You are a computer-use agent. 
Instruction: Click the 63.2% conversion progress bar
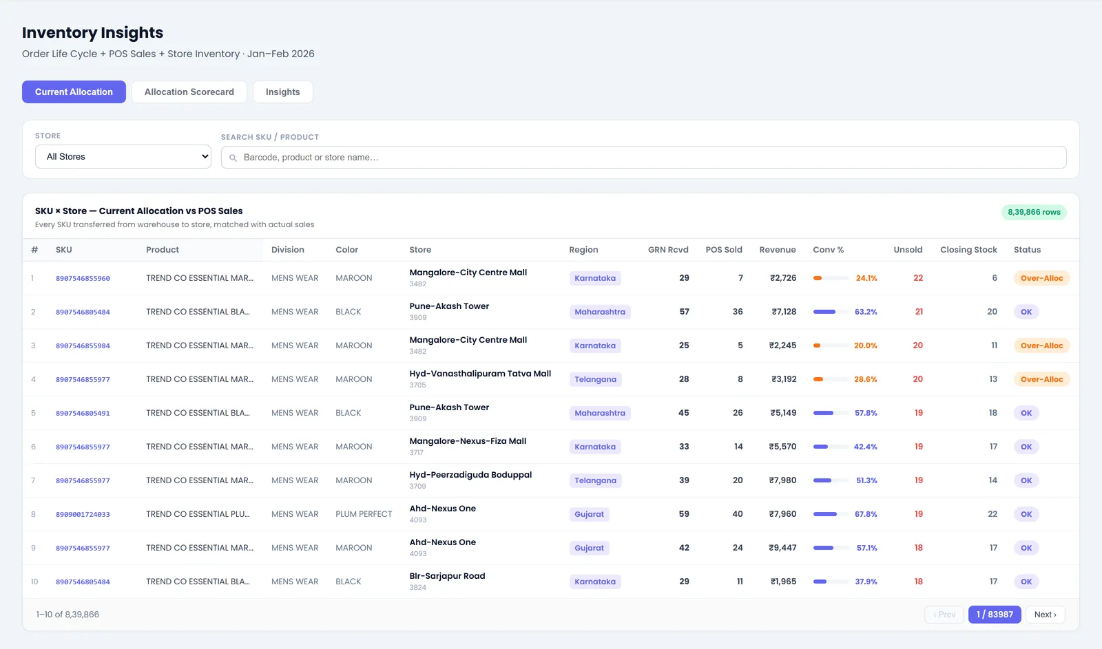coord(831,312)
